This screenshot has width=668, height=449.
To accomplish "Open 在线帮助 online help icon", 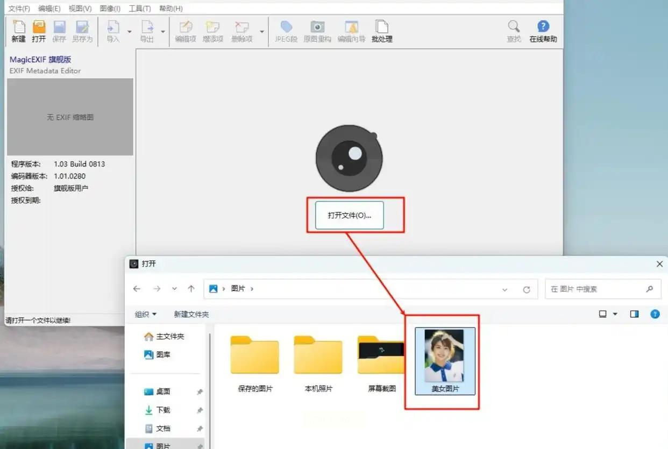I will tap(543, 31).
